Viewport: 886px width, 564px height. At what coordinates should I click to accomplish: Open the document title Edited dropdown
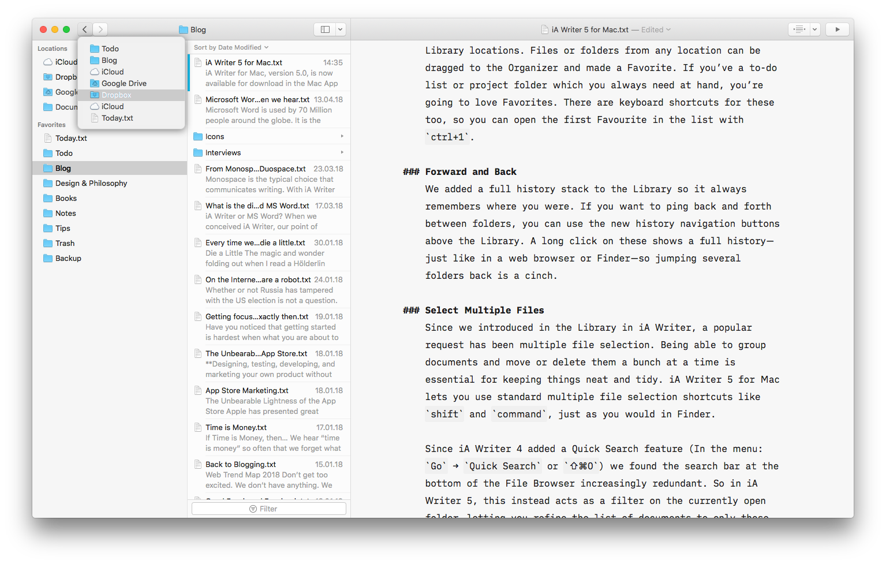click(656, 30)
